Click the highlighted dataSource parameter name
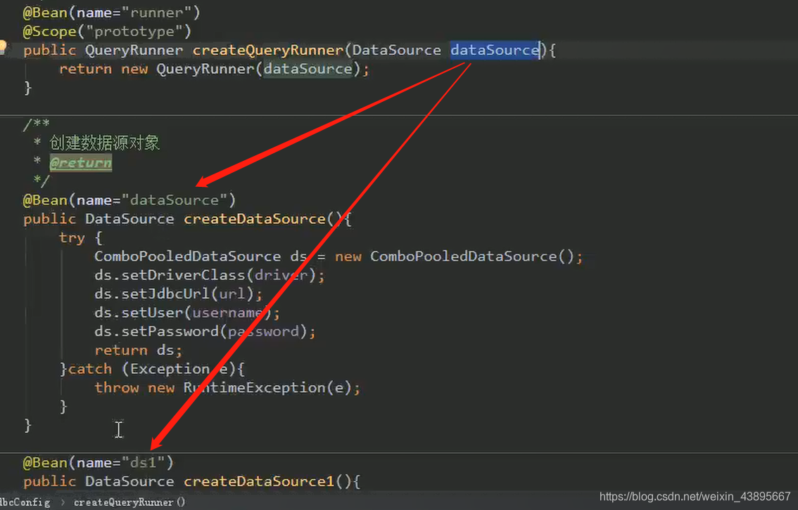This screenshot has width=798, height=510. click(495, 51)
